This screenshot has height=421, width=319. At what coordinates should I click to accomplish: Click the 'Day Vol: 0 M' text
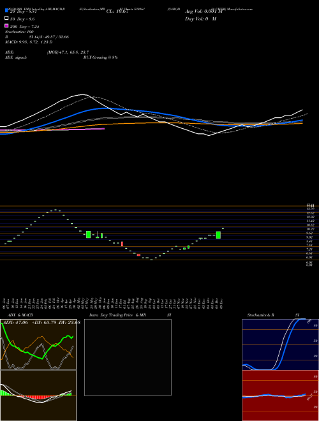200,19
